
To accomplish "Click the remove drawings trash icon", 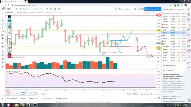I will click(x=3, y=67).
